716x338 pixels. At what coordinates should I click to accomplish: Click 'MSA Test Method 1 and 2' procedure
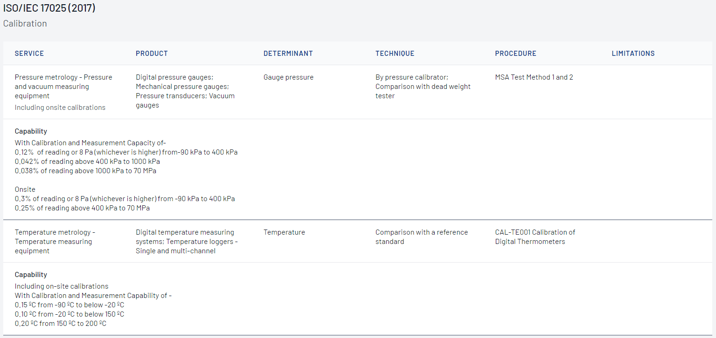click(534, 77)
